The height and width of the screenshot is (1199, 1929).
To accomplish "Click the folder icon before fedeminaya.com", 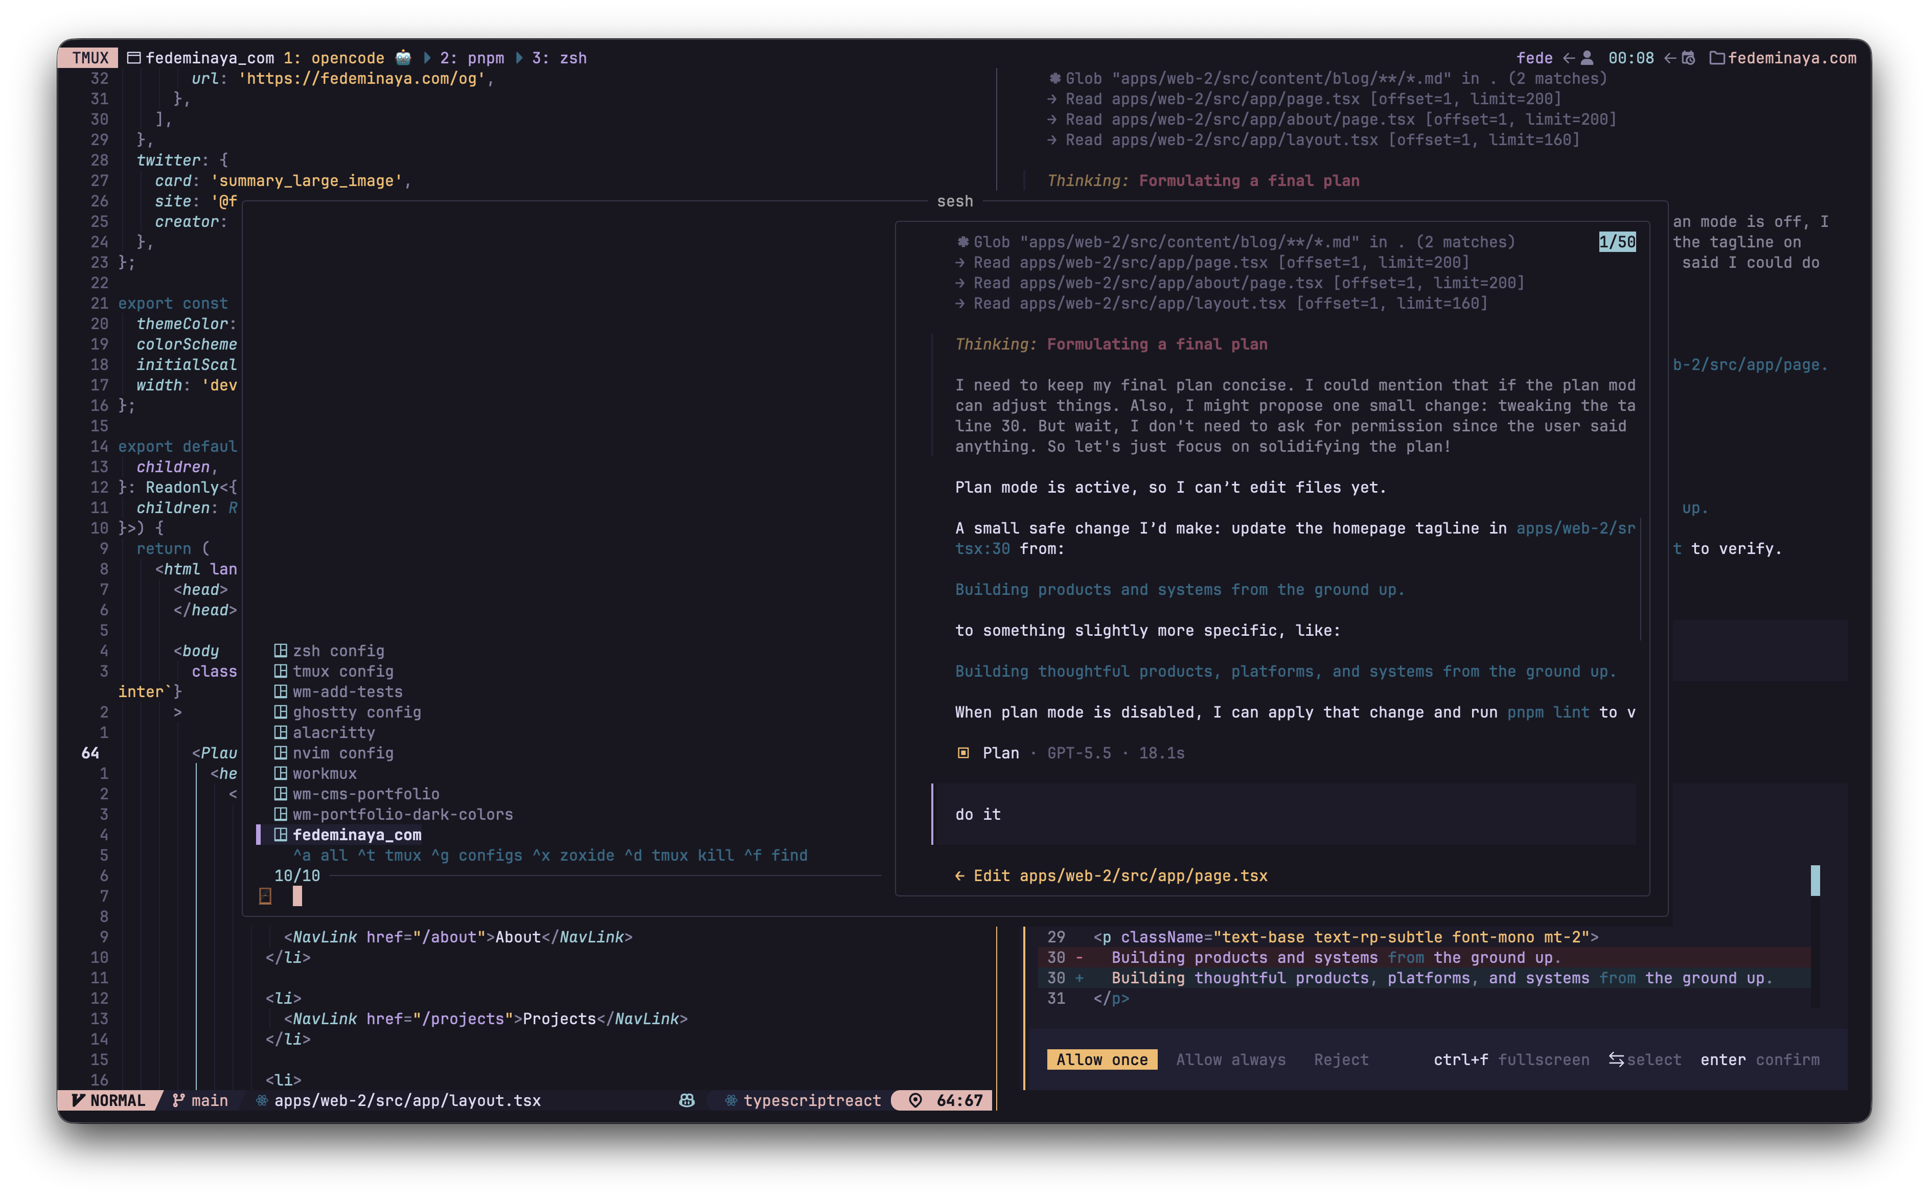I will (1716, 58).
